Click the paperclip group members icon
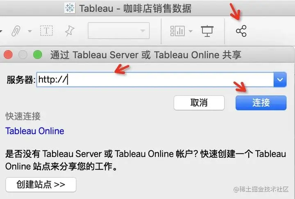Screen dimensions: 295x199 (16, 31)
